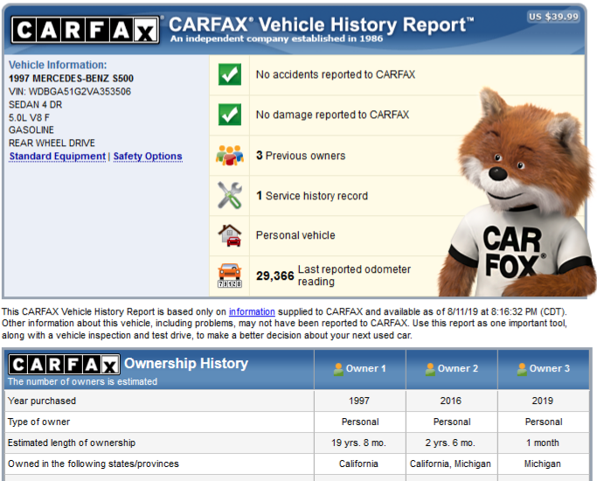
Task: Click the 2016 year purchased cell
Action: tap(451, 401)
